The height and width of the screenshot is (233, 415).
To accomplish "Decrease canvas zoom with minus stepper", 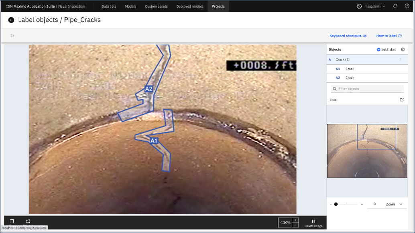I will pos(295,225).
